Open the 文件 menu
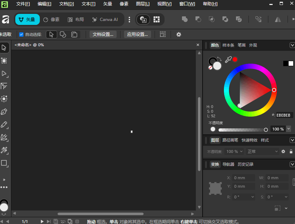Image resolution: width=295 pixels, height=224 pixels. (23, 4)
